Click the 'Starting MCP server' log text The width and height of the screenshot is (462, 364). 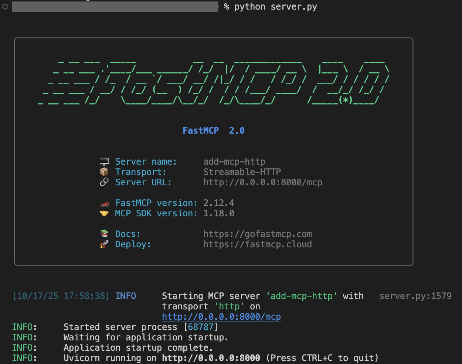(211, 296)
